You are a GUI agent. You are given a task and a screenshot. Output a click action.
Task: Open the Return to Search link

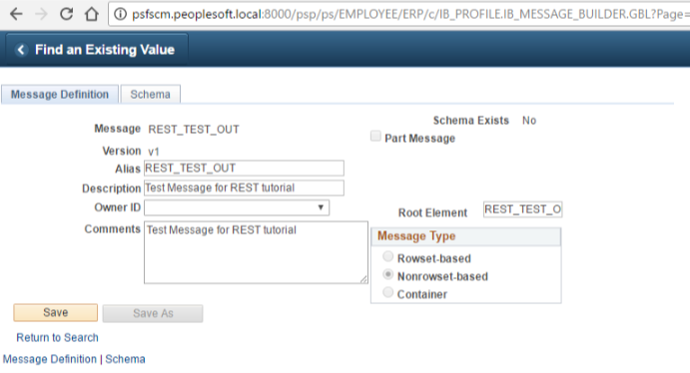(57, 337)
